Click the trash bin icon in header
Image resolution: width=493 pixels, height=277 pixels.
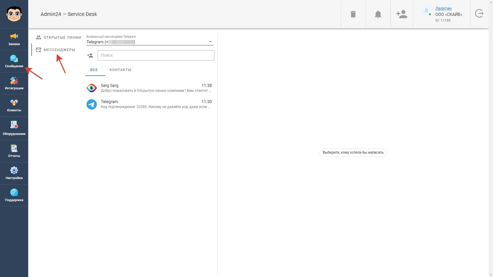point(353,14)
